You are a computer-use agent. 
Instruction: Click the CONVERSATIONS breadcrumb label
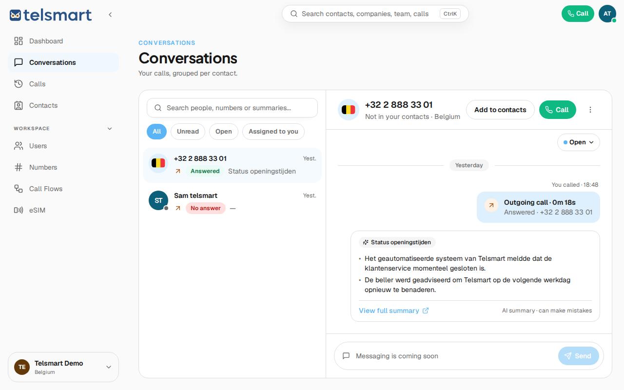[167, 43]
